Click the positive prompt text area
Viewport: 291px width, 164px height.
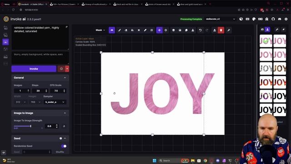click(40, 37)
